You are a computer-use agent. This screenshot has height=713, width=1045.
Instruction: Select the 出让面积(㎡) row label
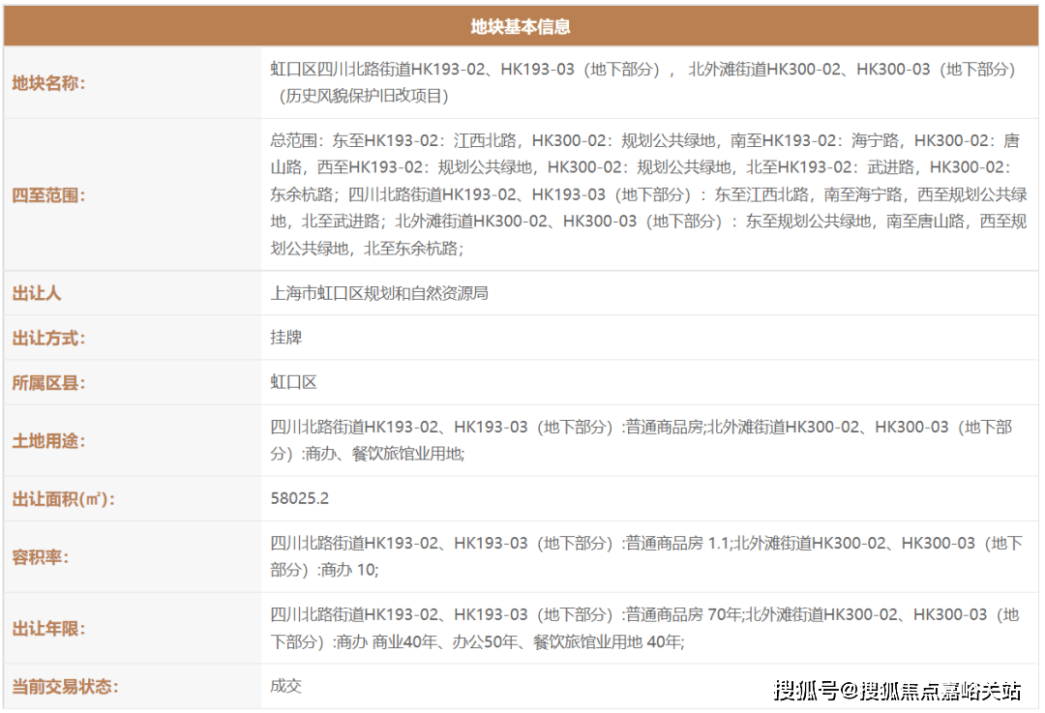click(x=63, y=499)
